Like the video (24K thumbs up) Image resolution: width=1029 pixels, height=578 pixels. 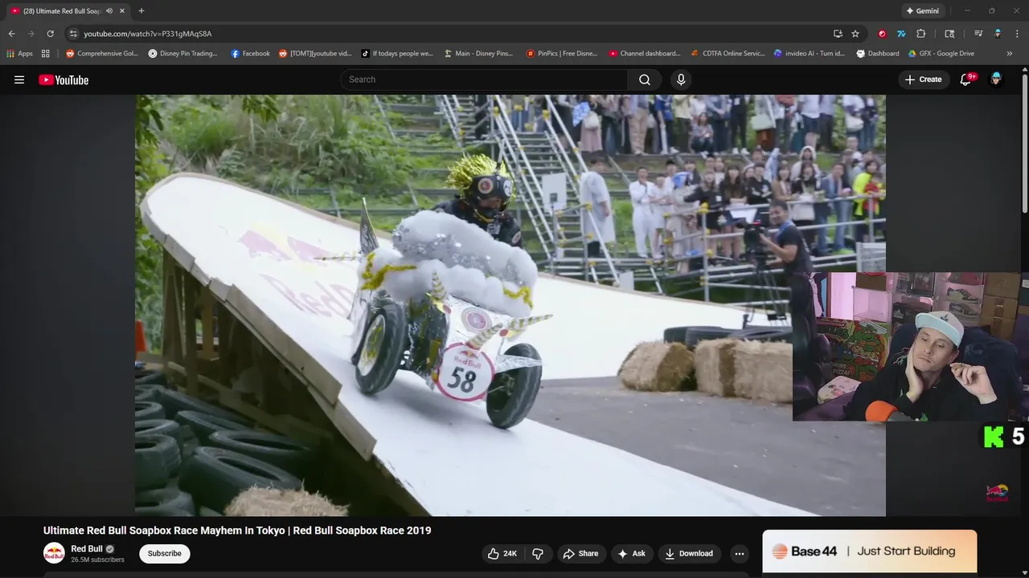[x=502, y=553]
